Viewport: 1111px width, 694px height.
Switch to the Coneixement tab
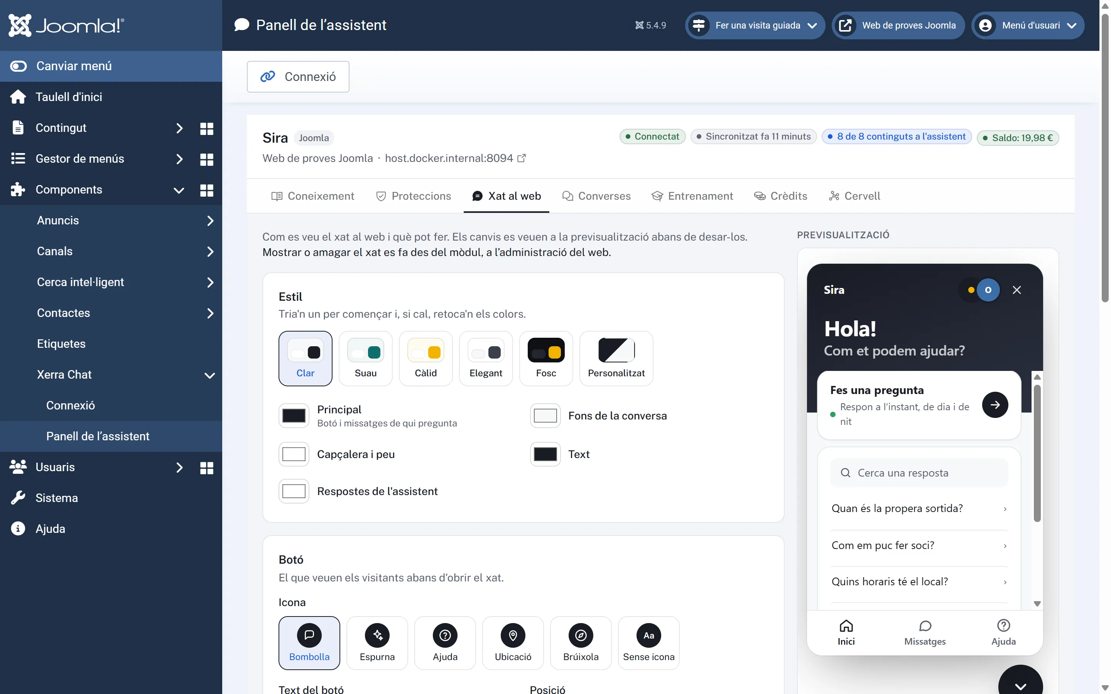(312, 196)
